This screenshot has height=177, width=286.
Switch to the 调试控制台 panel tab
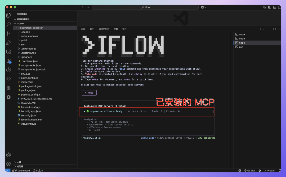tap(104, 29)
